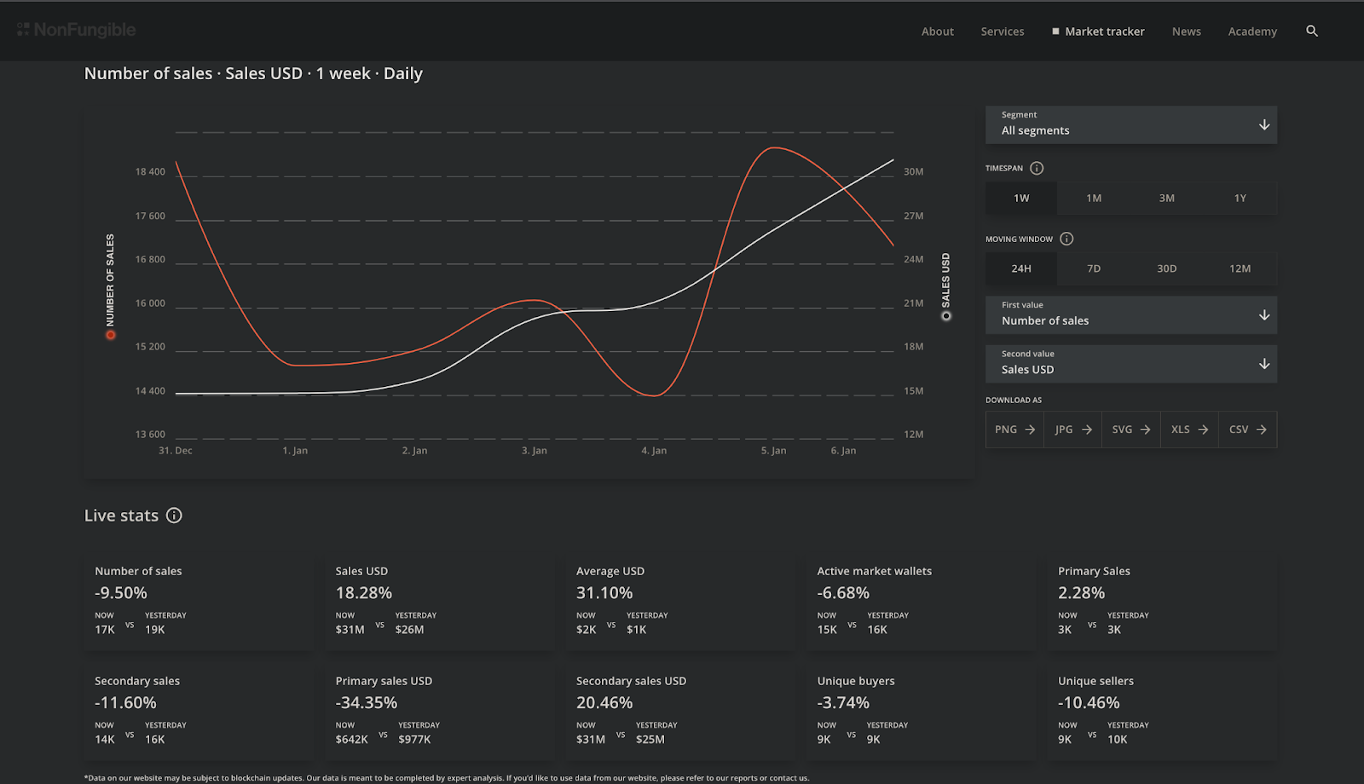Click the Sales USD white legend dot
This screenshot has height=784, width=1364.
(x=945, y=316)
